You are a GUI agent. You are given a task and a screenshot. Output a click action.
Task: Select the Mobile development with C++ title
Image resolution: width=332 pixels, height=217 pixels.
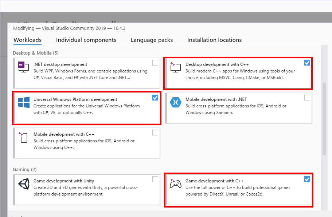point(64,134)
